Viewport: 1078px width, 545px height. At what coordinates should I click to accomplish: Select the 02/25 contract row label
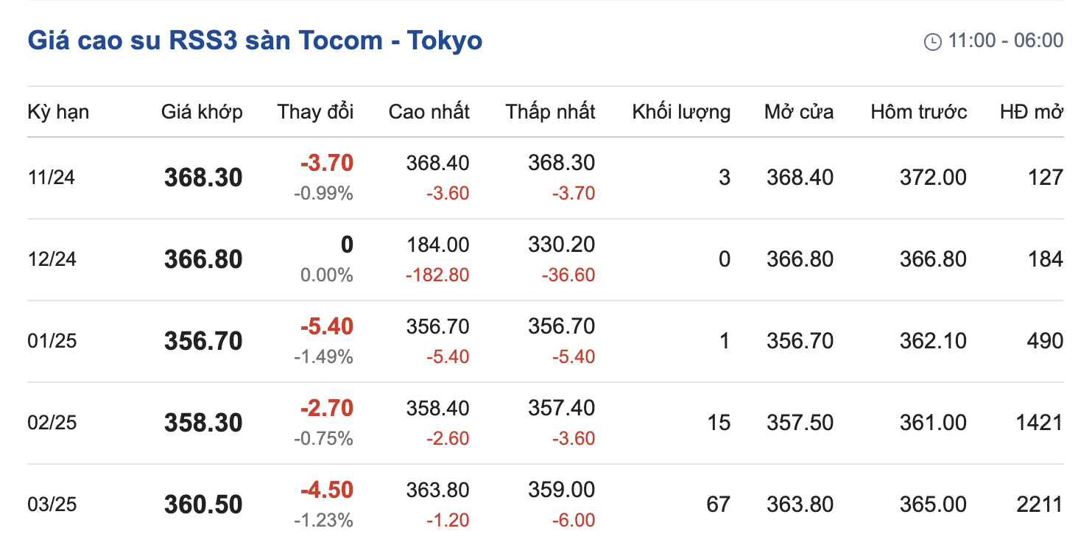[52, 423]
